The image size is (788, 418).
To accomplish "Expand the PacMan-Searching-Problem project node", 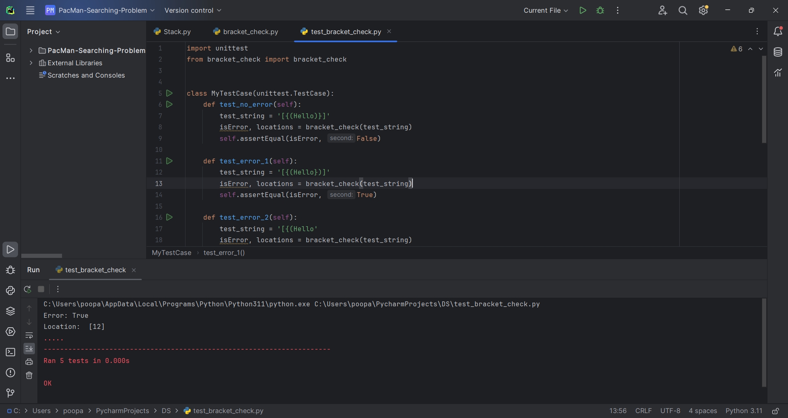I will pos(31,50).
